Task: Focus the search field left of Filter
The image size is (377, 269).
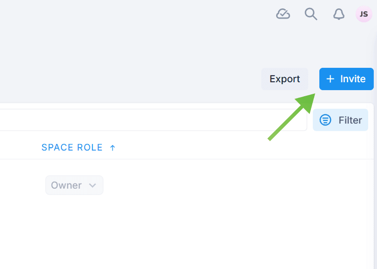Action: pyautogui.click(x=153, y=120)
